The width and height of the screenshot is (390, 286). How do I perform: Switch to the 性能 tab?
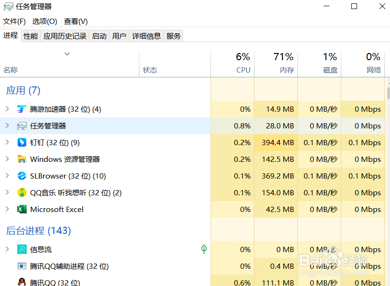click(x=31, y=36)
